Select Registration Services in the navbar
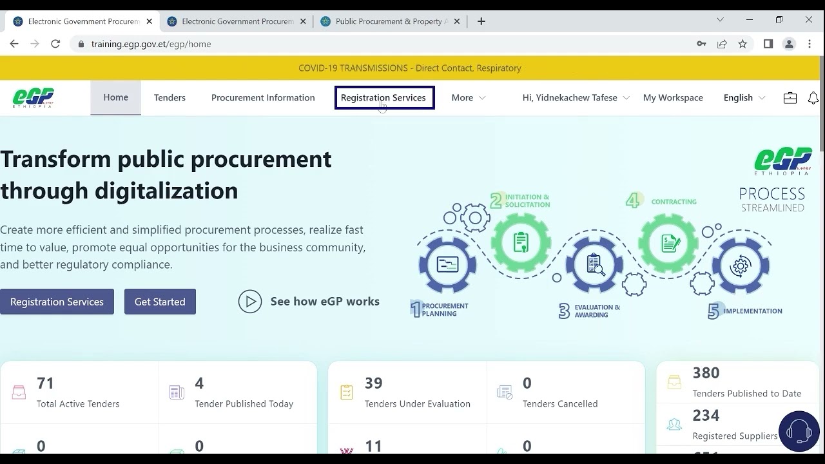The height and width of the screenshot is (464, 825). tap(384, 98)
